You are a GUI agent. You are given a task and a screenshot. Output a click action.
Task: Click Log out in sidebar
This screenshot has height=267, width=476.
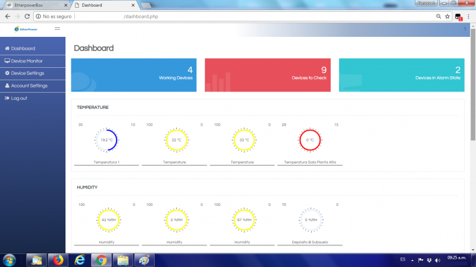18,98
